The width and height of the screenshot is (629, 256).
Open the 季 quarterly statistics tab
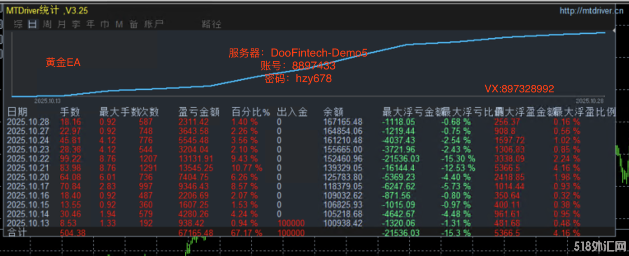[76, 24]
